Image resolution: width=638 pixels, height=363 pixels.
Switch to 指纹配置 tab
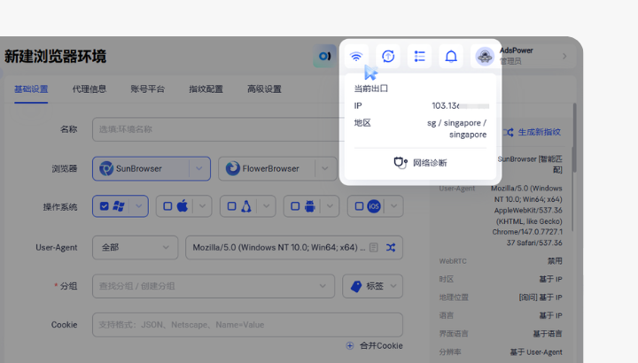point(206,89)
